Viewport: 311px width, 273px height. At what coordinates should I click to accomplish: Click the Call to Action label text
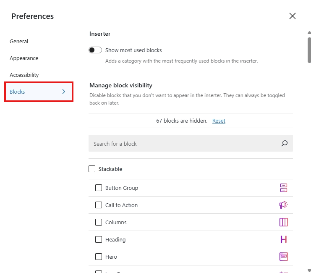(121, 205)
